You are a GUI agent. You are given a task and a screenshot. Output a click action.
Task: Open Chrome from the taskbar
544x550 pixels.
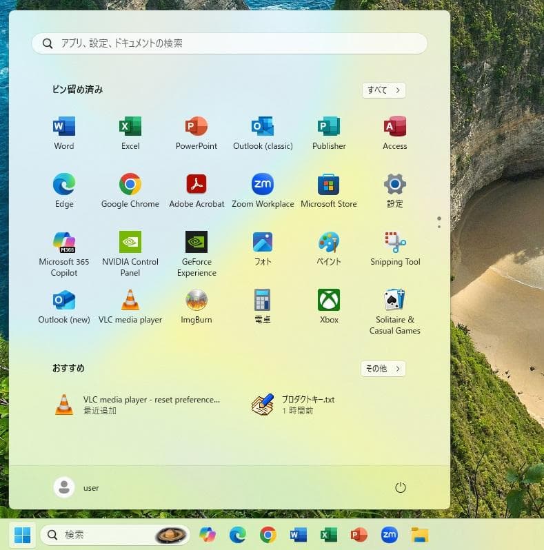(x=268, y=535)
